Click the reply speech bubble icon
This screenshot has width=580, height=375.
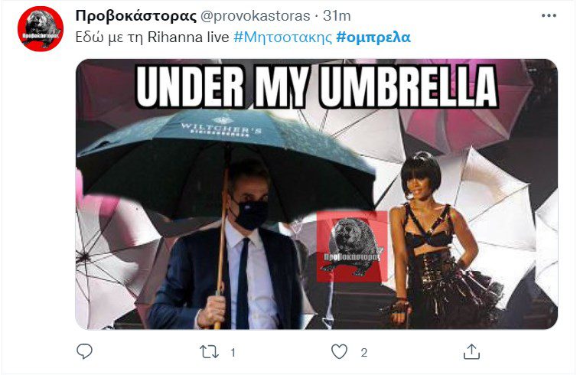[84, 351]
